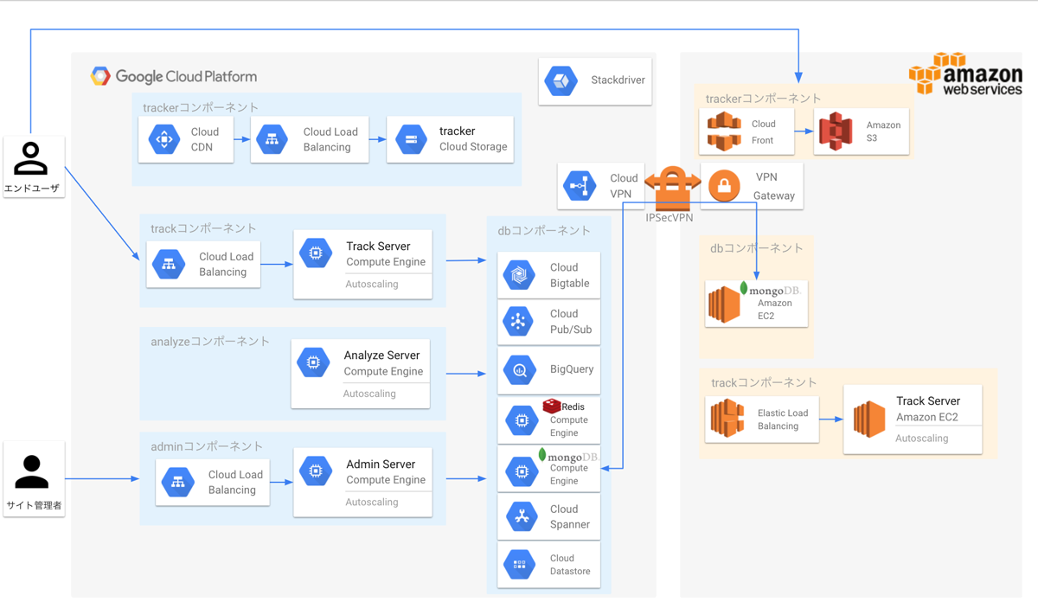Click the Elastic Load Balancing icon
Image resolution: width=1038 pixels, height=602 pixels.
(x=727, y=419)
